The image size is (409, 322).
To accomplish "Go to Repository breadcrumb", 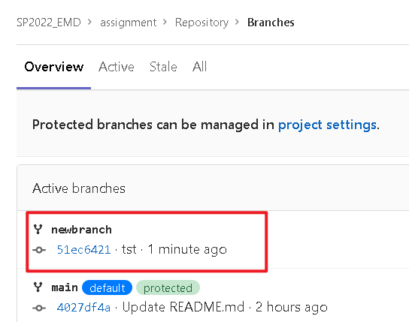I will 201,23.
